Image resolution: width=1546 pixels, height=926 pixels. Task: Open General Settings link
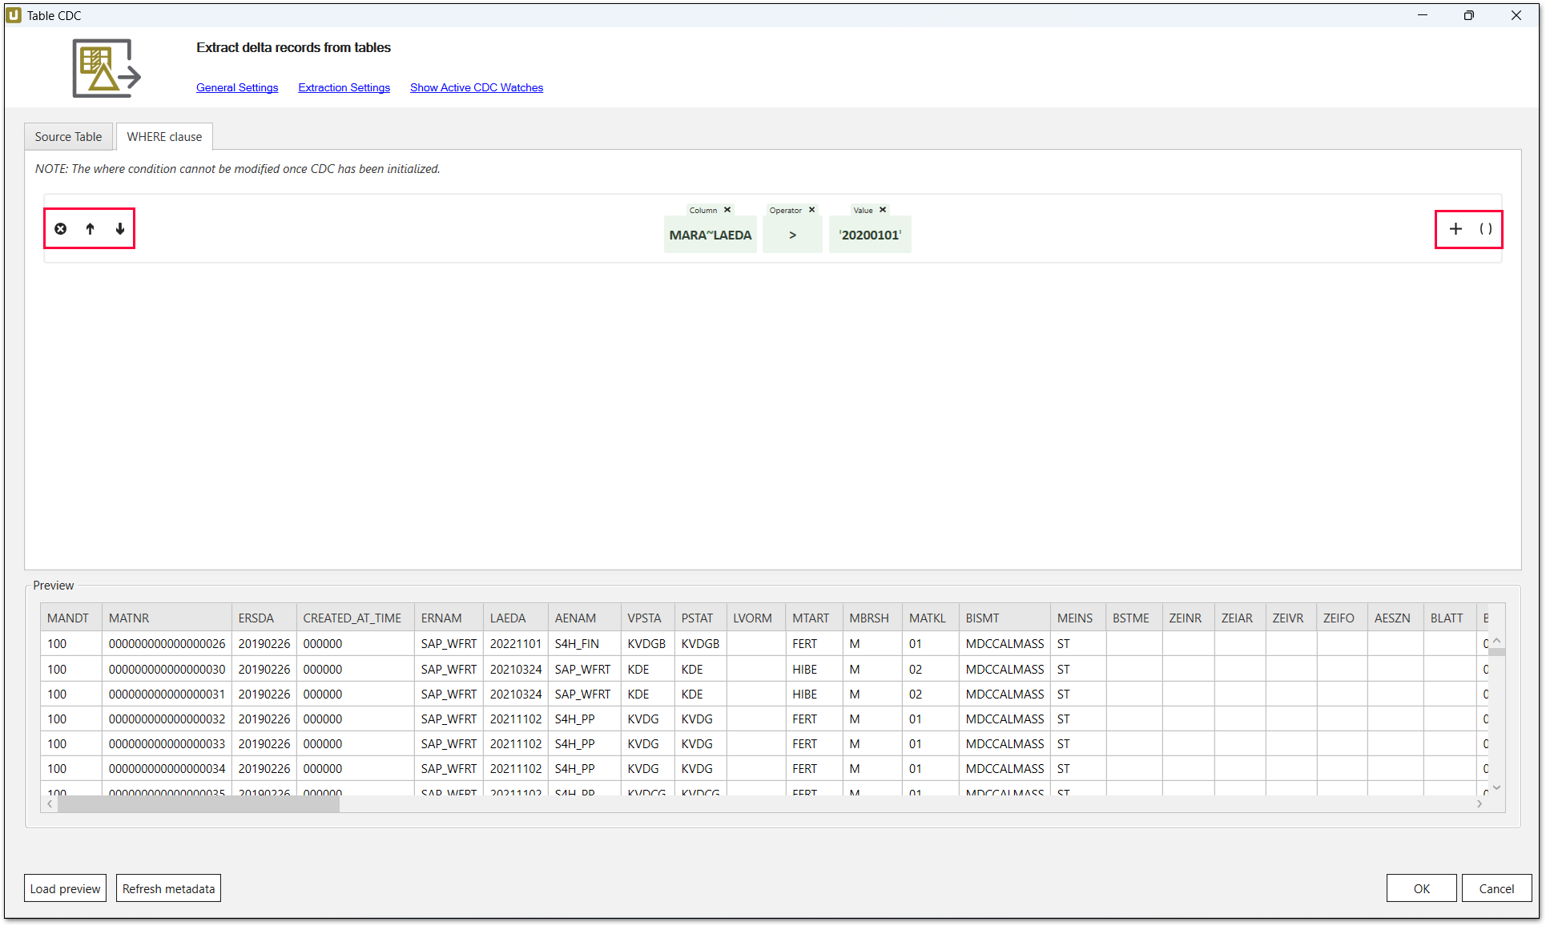tap(237, 87)
